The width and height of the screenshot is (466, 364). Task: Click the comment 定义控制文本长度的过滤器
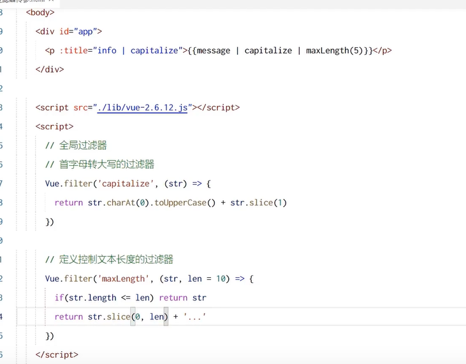[109, 259]
